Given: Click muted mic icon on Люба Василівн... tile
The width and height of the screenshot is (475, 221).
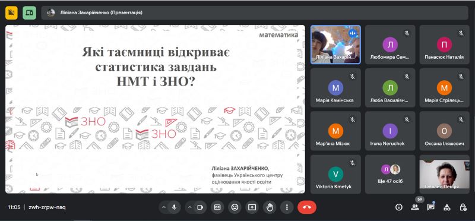Looking at the screenshot, I should tap(407, 77).
